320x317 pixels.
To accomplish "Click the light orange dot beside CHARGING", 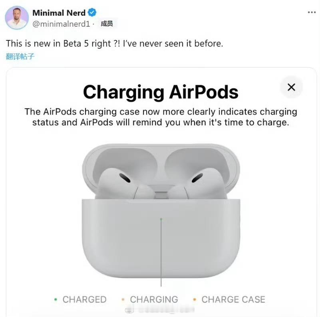I will pyautogui.click(x=123, y=299).
